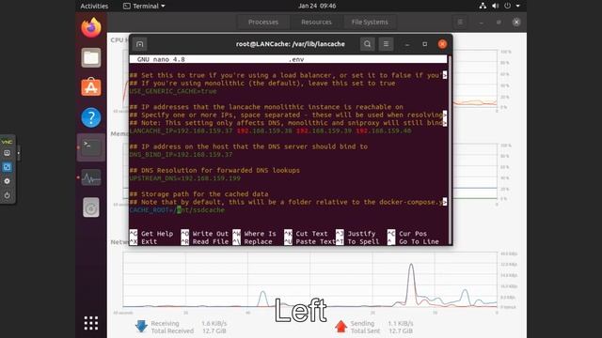The image size is (602, 338).
Task: Click the Paste Text shortcut in nano
Action: click(x=309, y=241)
